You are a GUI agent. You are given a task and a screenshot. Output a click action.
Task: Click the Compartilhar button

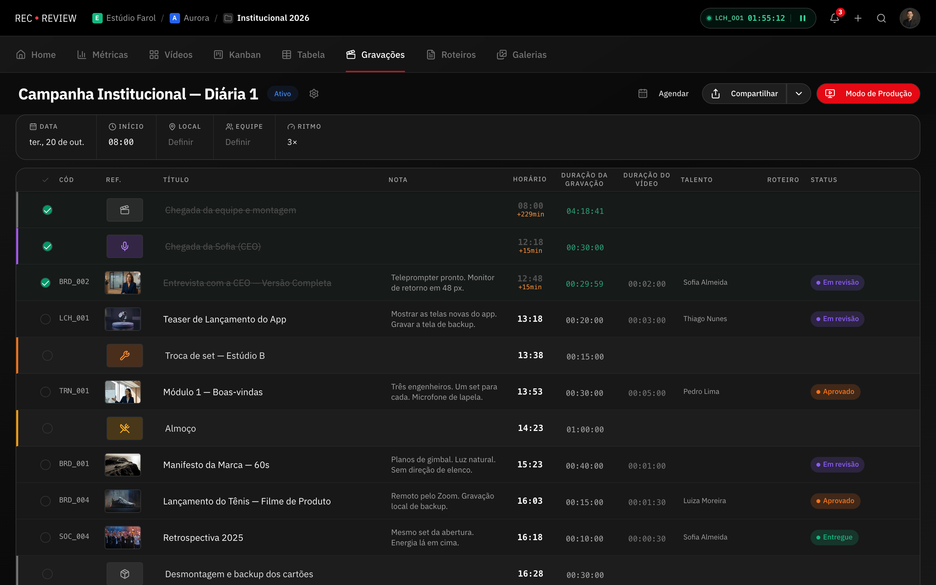click(745, 94)
